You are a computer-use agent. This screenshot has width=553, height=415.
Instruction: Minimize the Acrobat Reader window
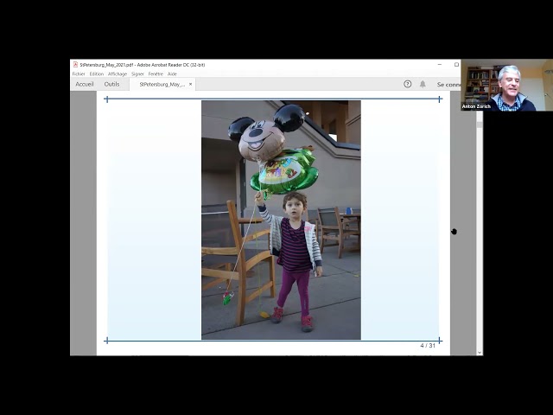(x=439, y=65)
